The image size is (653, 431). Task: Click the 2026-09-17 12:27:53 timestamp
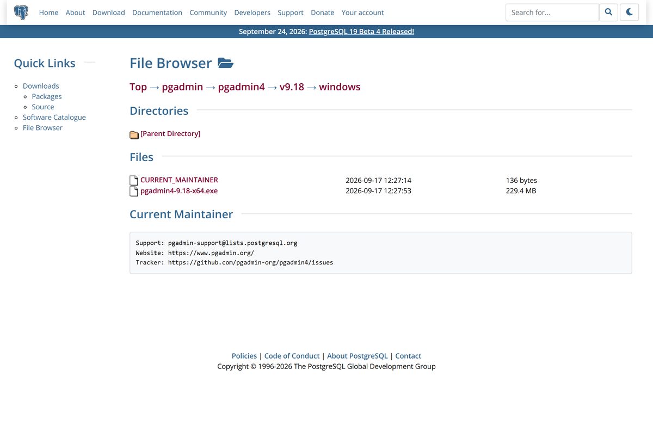(x=378, y=191)
